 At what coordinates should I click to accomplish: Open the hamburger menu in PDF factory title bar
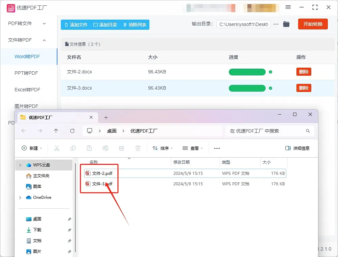pos(288,7)
